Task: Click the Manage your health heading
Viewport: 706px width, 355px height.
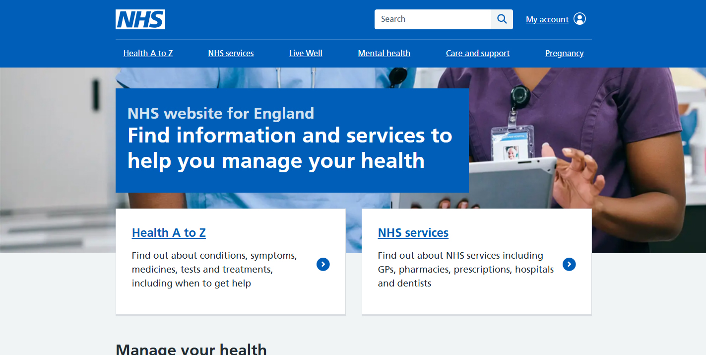Action: 191,349
